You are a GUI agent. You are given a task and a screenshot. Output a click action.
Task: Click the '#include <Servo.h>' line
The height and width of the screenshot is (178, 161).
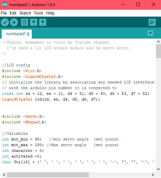coord(23,116)
